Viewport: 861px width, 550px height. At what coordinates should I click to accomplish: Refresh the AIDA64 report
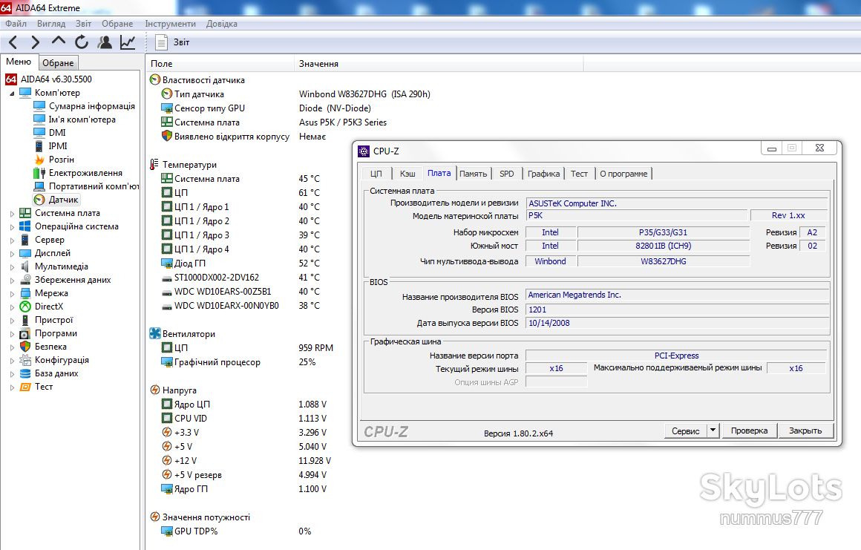click(81, 42)
